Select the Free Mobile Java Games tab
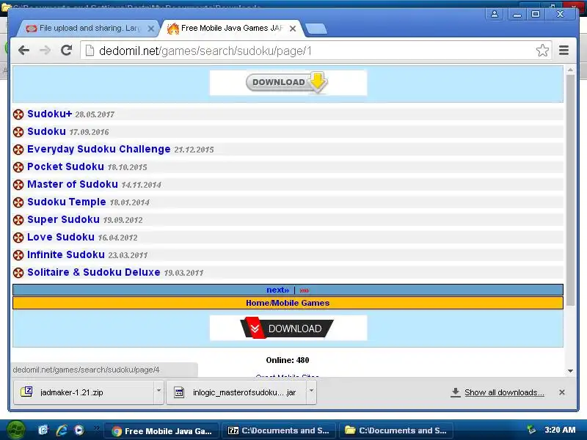The height and width of the screenshot is (440, 587). point(231,29)
